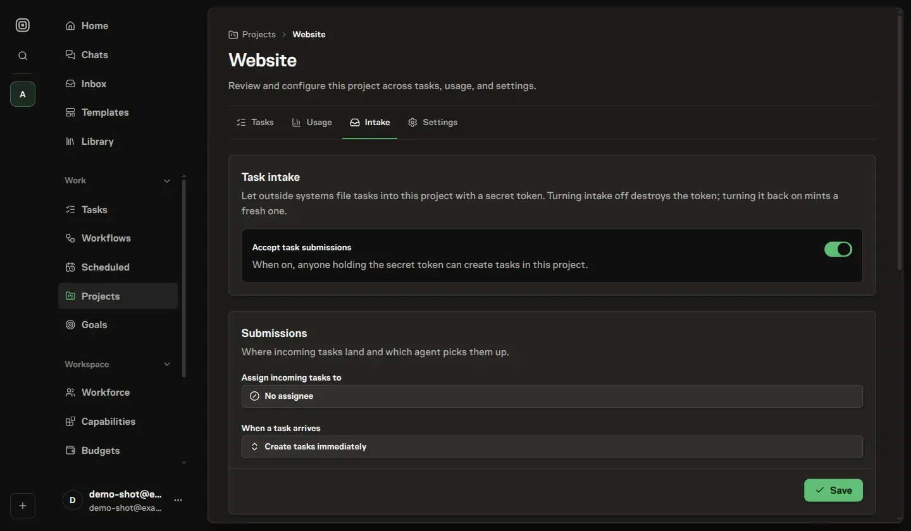
Task: Click the Workflows icon in the sidebar
Action: point(70,238)
